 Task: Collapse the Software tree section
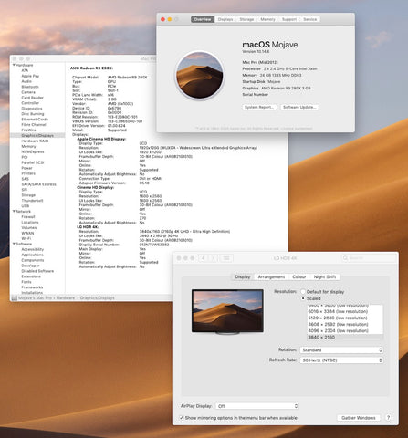click(x=14, y=244)
